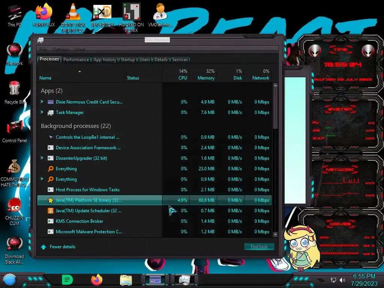Switch to the Startup tab
Screen dimensions: 384x288
pos(127,60)
